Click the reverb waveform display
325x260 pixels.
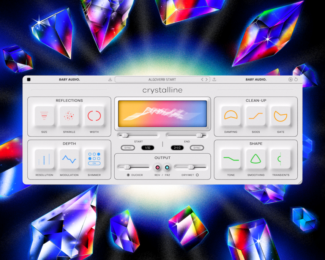pos(162,114)
